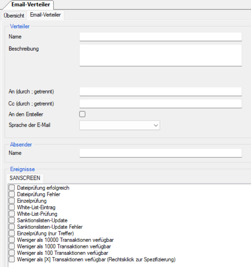Check Weniger als 100 Transaktionen verfügbar
The height and width of the screenshot is (267, 251).
pyautogui.click(x=12, y=253)
